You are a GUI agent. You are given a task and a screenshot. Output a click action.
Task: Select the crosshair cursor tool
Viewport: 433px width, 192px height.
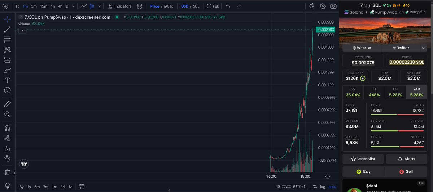point(7,19)
